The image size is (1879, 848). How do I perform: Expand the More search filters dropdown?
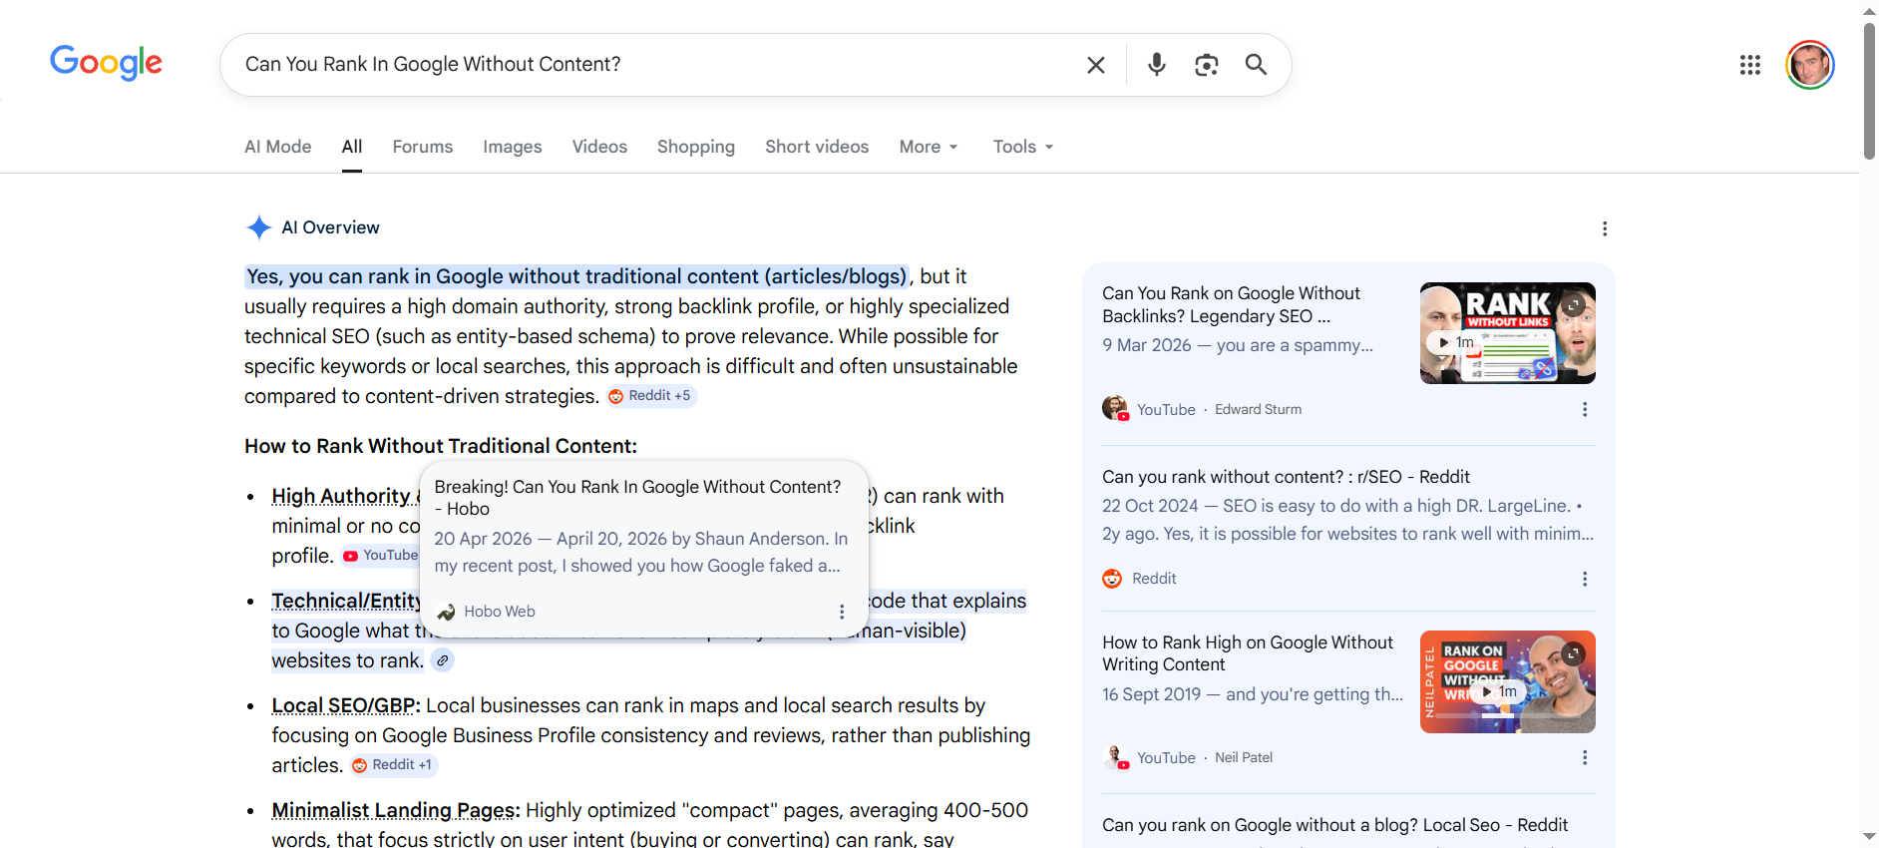tap(928, 147)
